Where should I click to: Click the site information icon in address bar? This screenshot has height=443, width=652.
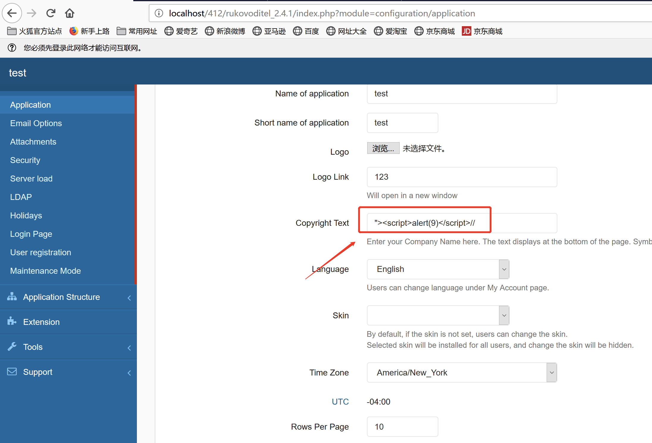[159, 13]
